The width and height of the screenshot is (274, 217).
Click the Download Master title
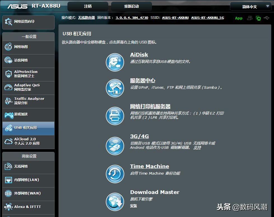click(155, 192)
